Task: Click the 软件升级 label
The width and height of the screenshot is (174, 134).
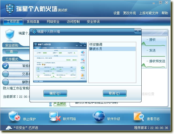Action: point(114,119)
